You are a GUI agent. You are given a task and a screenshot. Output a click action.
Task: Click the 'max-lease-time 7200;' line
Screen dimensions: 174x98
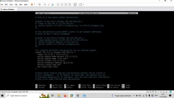(48, 67)
